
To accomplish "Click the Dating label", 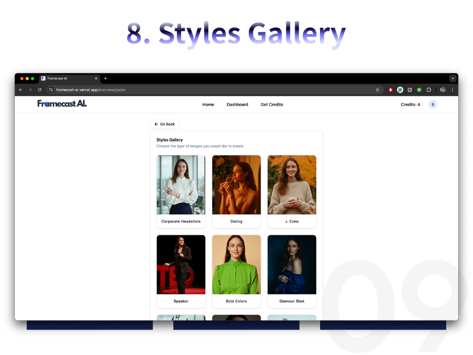I will [x=236, y=221].
